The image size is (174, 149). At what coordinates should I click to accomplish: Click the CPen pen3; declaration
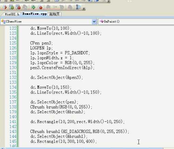click(41, 43)
